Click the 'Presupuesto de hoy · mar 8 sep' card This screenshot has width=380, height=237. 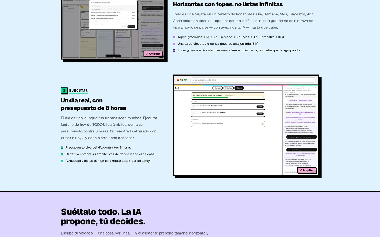(228, 96)
